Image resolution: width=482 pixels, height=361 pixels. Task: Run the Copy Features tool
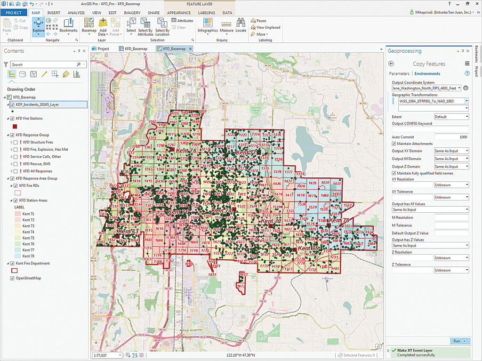[x=460, y=341]
